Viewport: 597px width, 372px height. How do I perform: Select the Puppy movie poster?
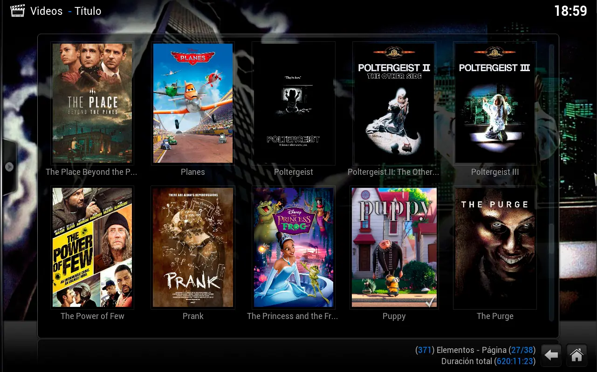(x=394, y=247)
